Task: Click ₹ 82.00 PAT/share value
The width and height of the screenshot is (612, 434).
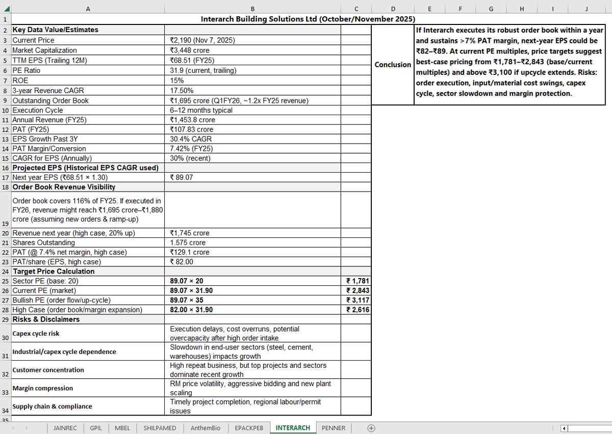Action: coord(252,262)
